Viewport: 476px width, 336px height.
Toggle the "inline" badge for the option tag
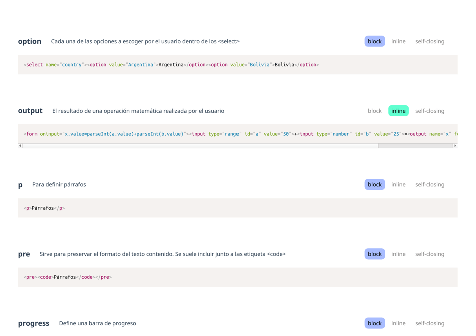pos(398,41)
